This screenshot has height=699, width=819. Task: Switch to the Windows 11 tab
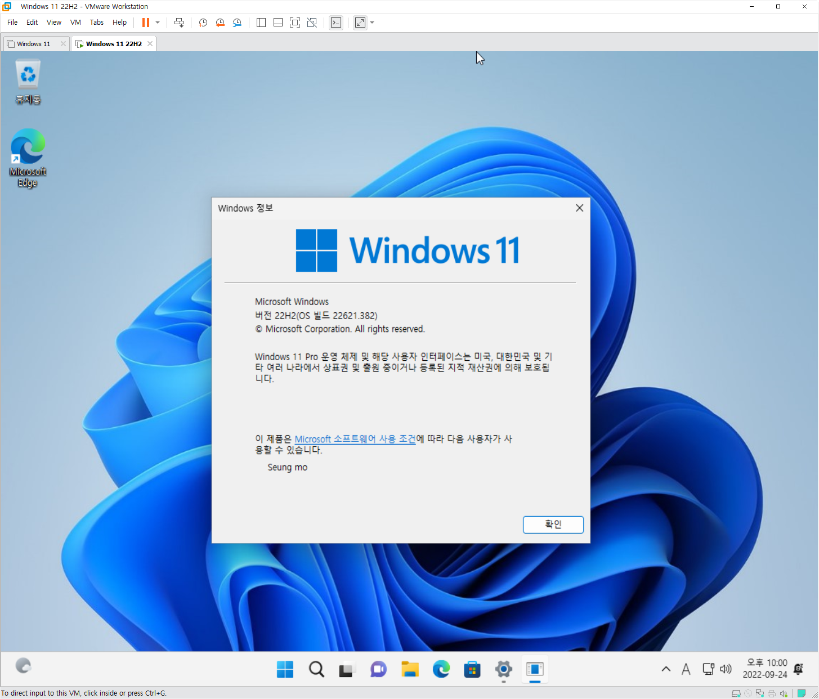[x=33, y=44]
